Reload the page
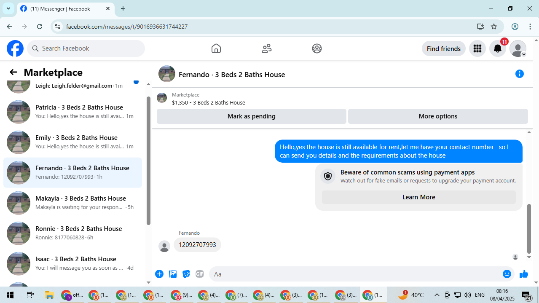This screenshot has height=303, width=539. coord(40,27)
